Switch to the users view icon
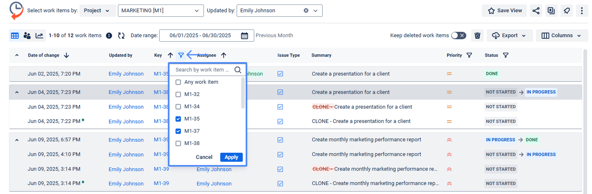Screen dimensions: 592x194 click(x=27, y=36)
